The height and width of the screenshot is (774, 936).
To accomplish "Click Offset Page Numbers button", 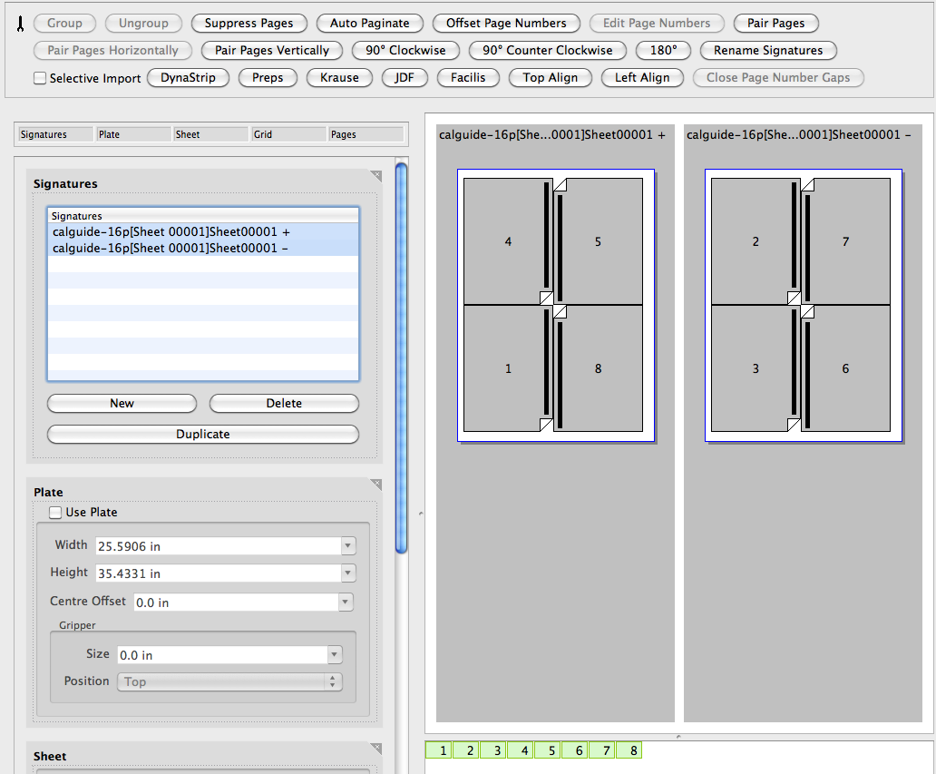I will pyautogui.click(x=506, y=24).
